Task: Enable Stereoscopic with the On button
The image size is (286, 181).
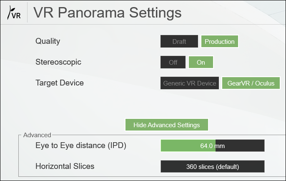Action: coord(201,63)
